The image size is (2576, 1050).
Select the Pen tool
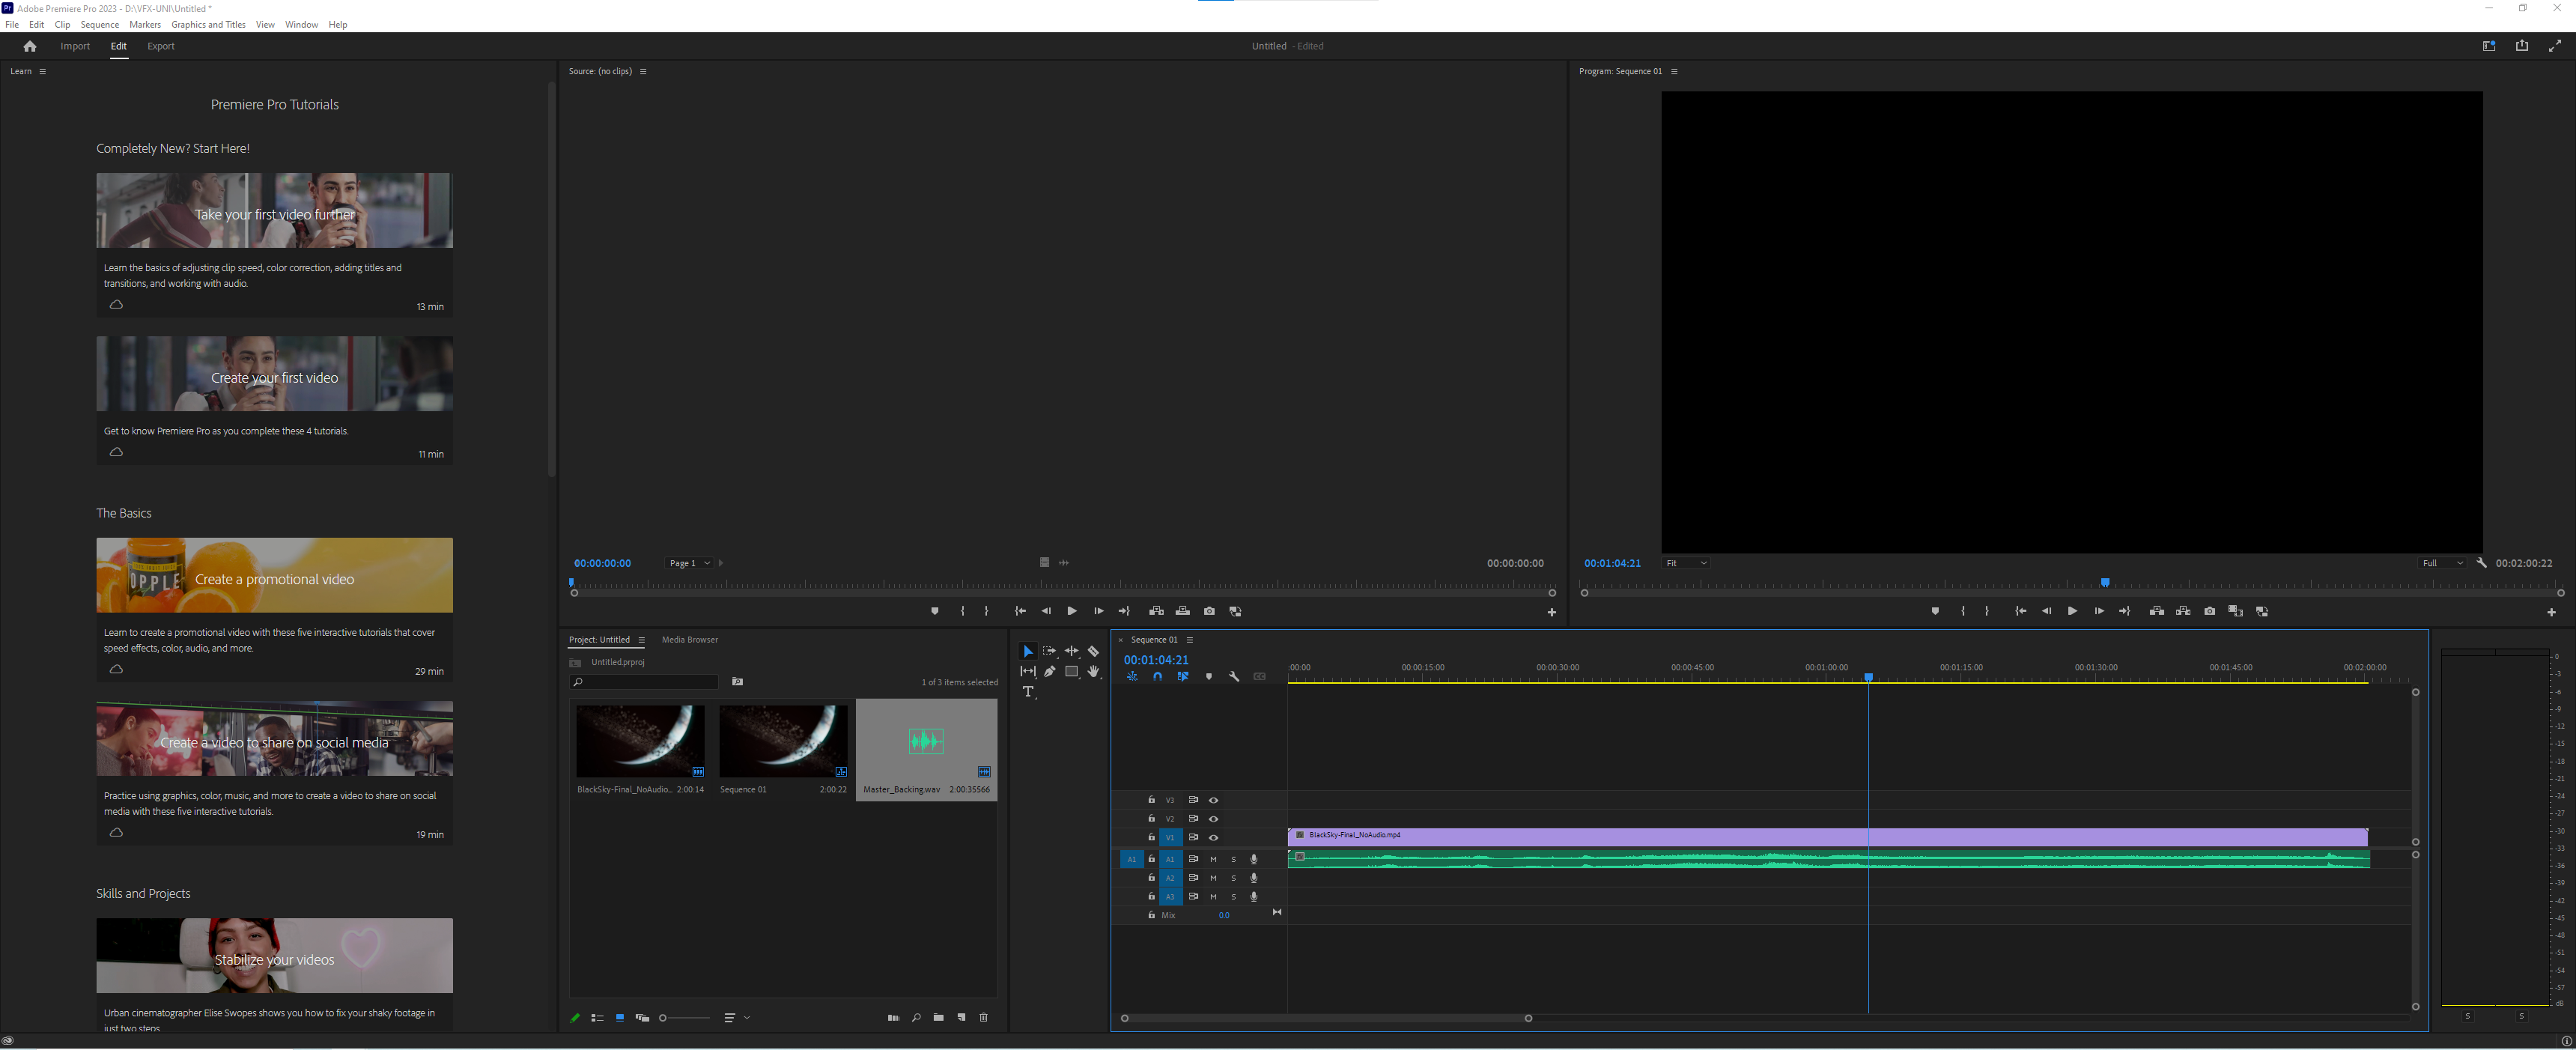click(1049, 672)
